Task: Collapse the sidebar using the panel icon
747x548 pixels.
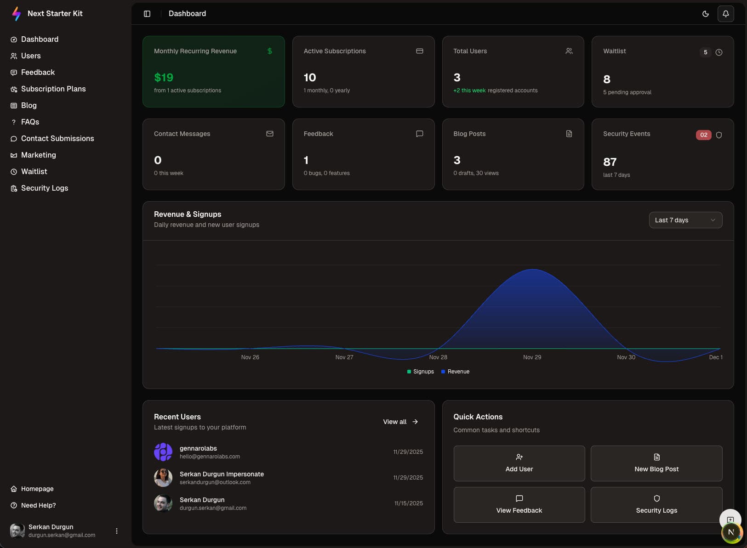Action: click(x=147, y=14)
